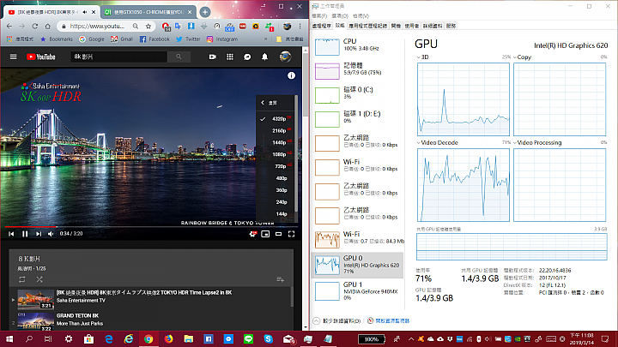
Task: Select Memory item in Task Manager
Action: coord(358,70)
